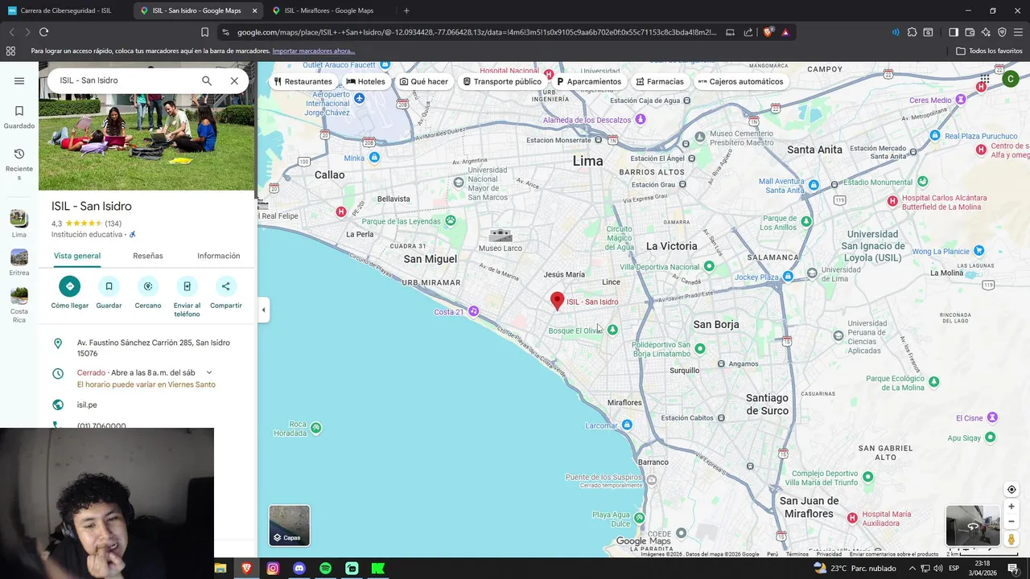
Task: Open Spotify from the taskbar
Action: click(x=325, y=569)
